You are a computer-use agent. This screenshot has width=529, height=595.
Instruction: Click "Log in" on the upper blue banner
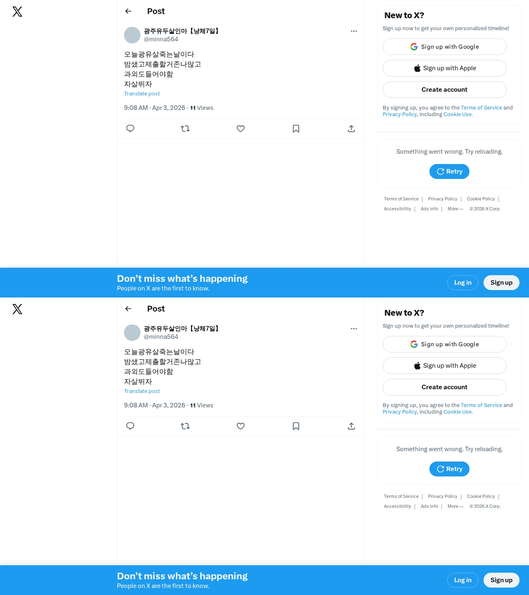pos(463,283)
